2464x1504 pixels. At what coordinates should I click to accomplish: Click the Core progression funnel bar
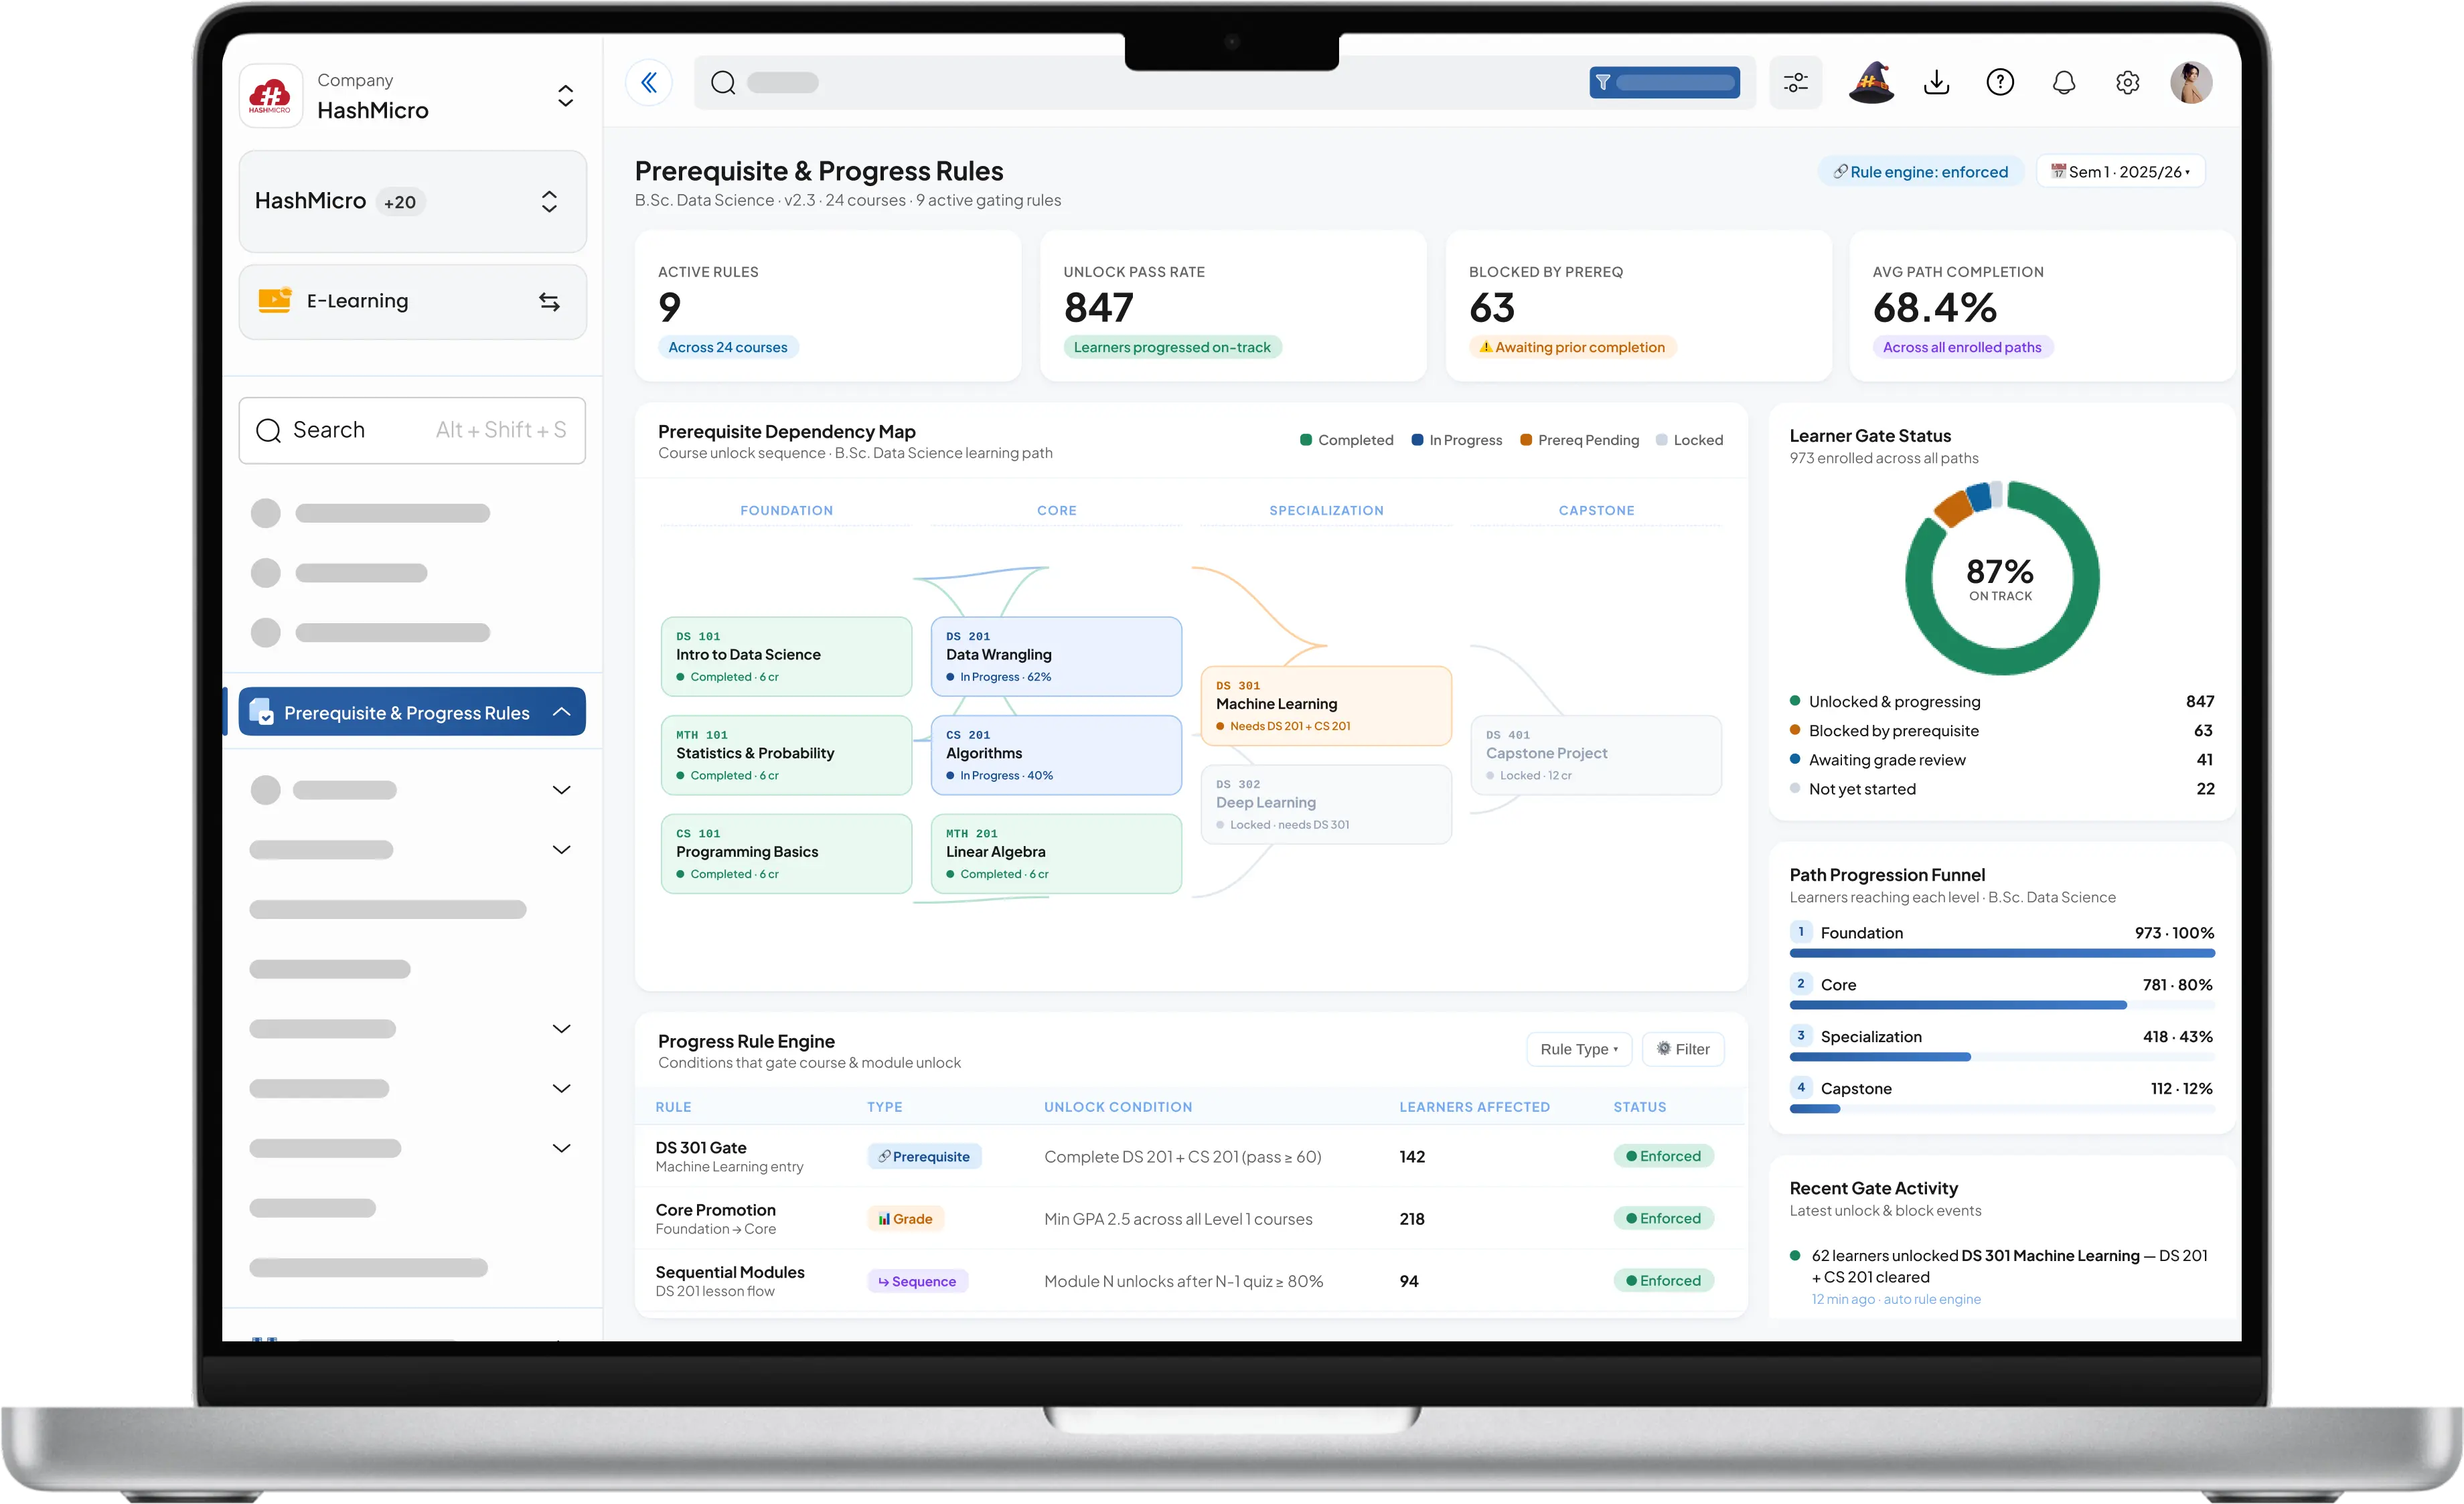(x=2002, y=1005)
